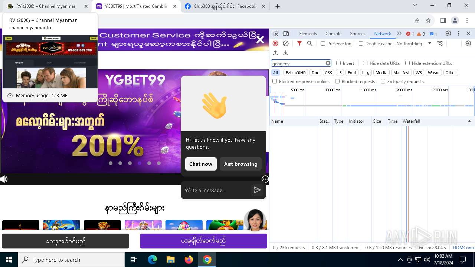475x267 pixels.
Task: Check the Invert filter option
Action: click(x=338, y=63)
